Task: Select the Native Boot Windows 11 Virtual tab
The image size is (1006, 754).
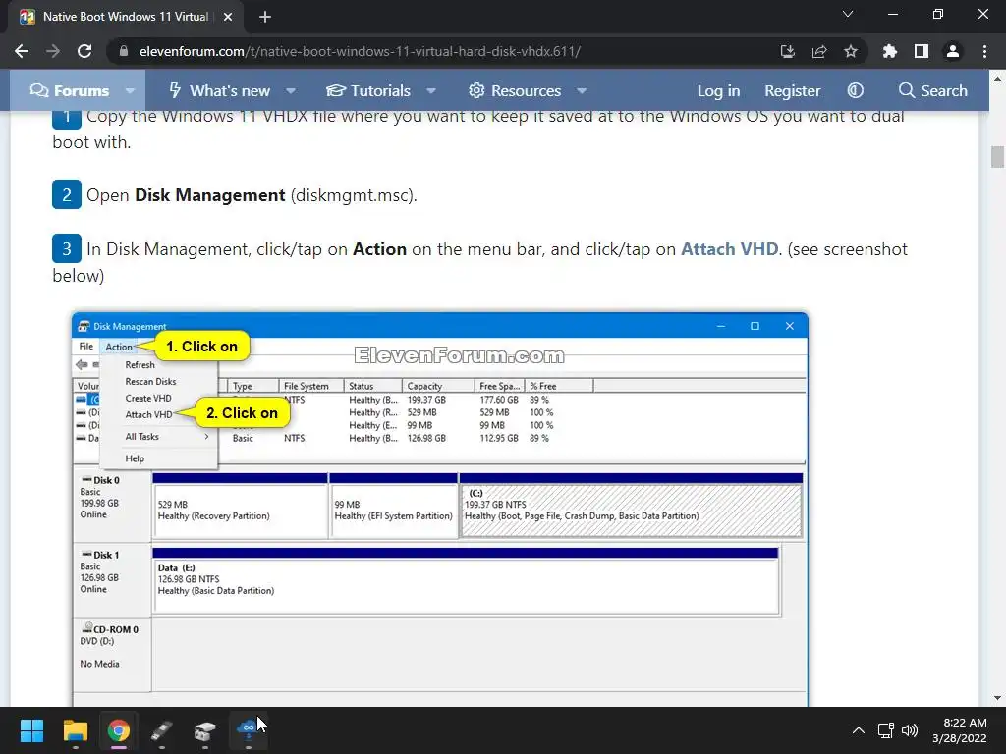Action: [x=126, y=17]
